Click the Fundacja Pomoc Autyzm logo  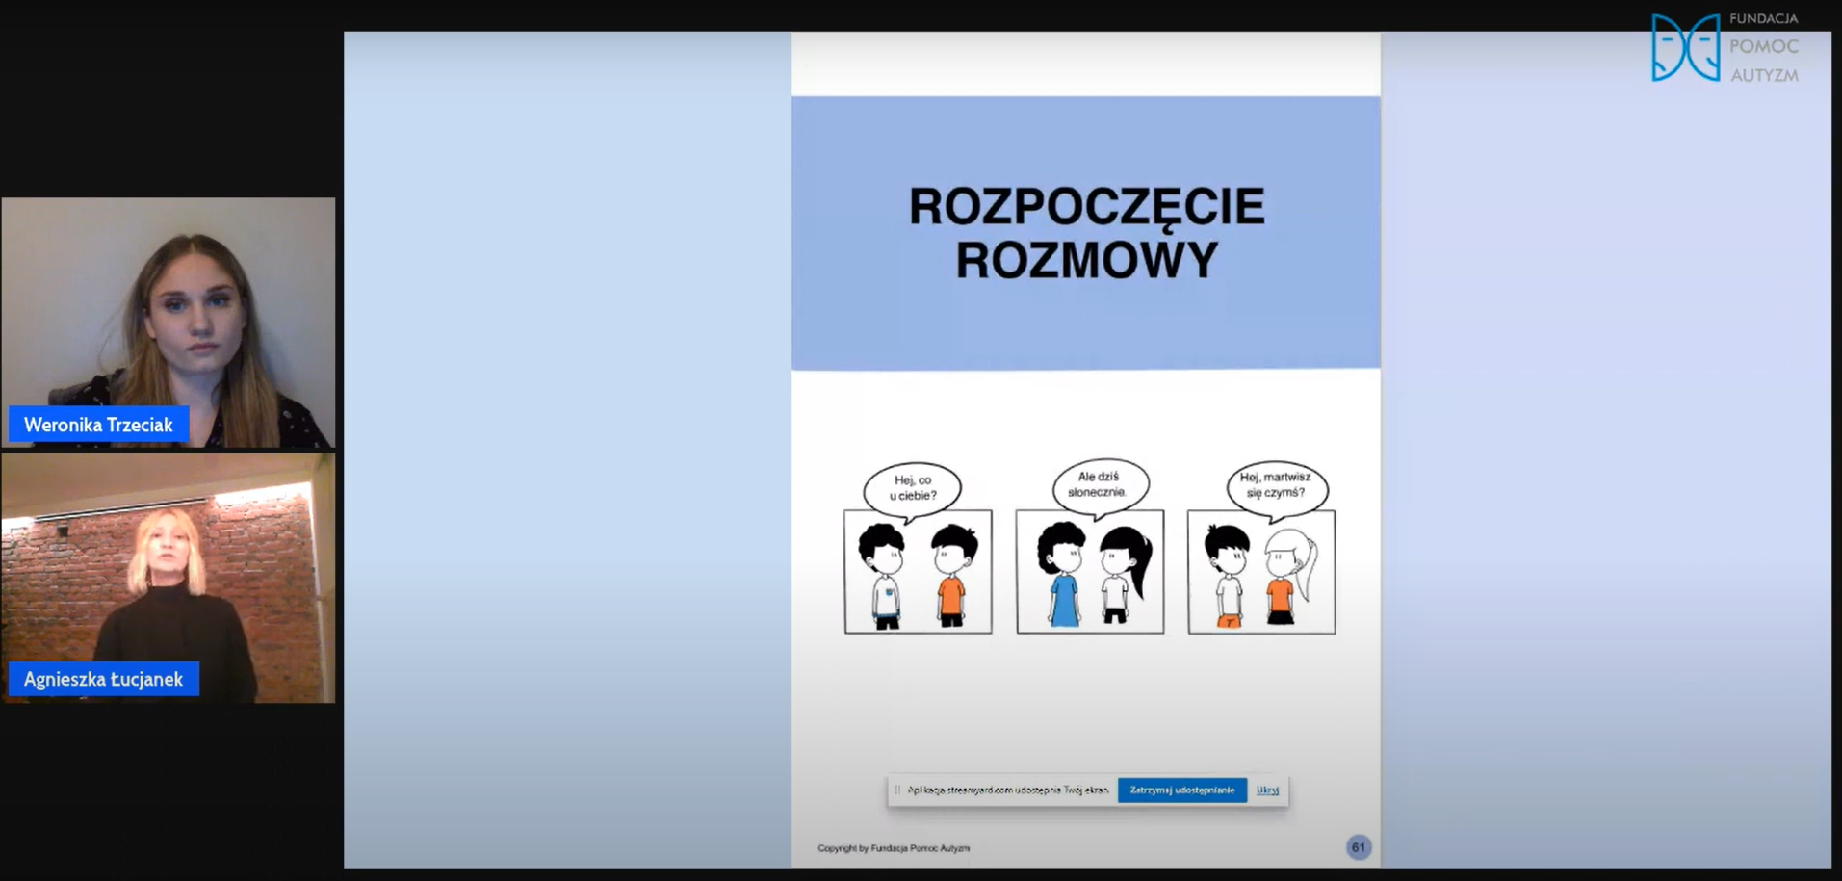[x=1724, y=47]
